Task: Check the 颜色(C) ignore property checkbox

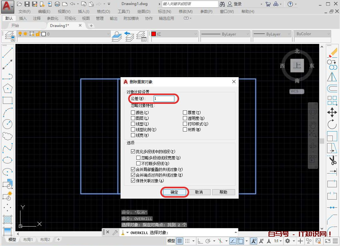Action: pos(133,112)
